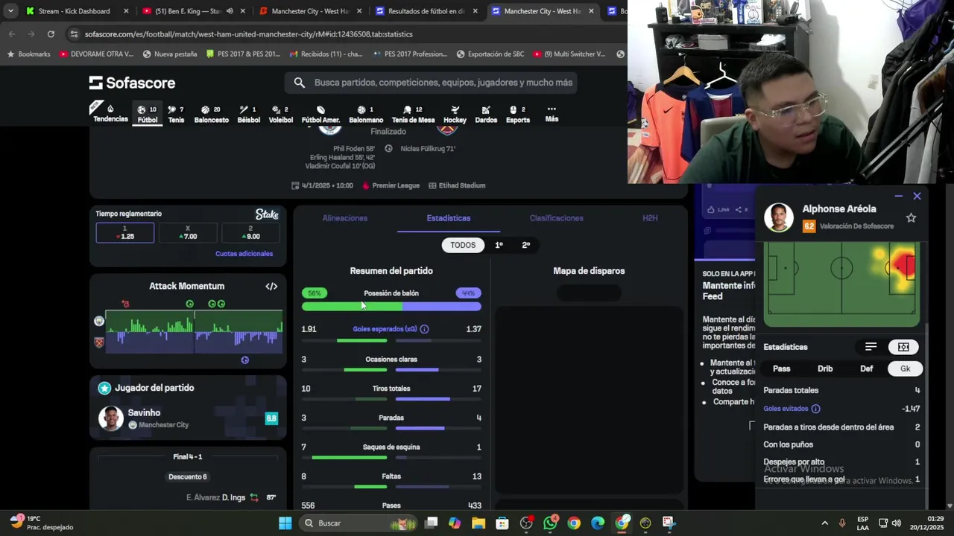Open Savinho player of the match
The height and width of the screenshot is (536, 954).
click(188, 418)
